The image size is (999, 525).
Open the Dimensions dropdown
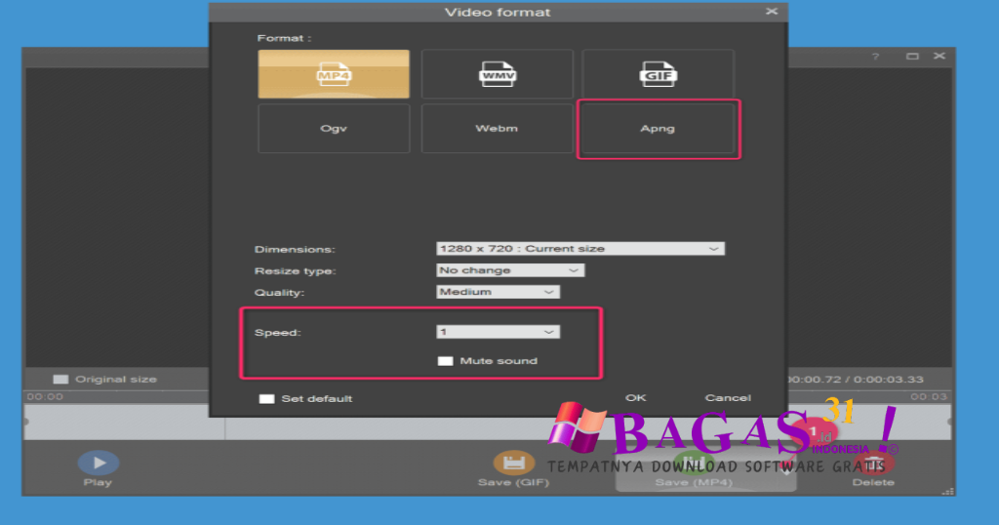(x=580, y=249)
